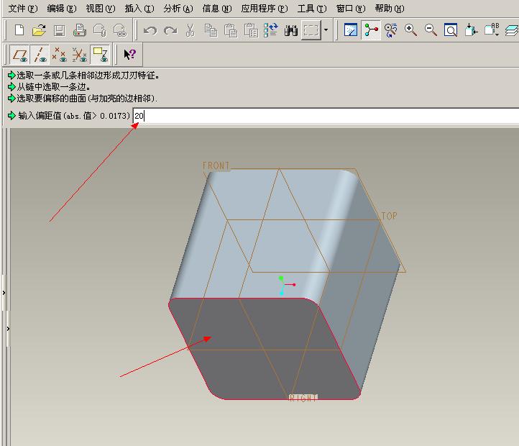Open the 应用程序(P) menu

(265, 9)
